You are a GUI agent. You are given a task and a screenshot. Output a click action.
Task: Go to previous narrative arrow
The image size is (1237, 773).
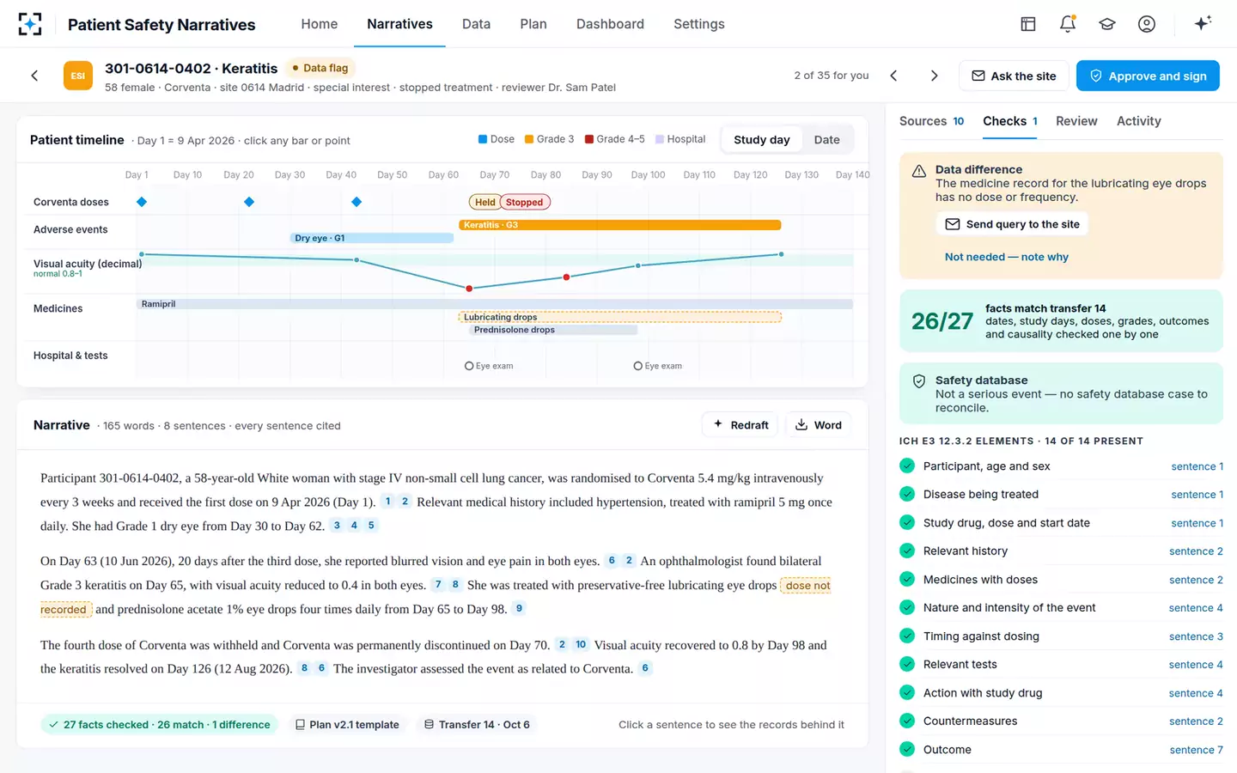(893, 76)
